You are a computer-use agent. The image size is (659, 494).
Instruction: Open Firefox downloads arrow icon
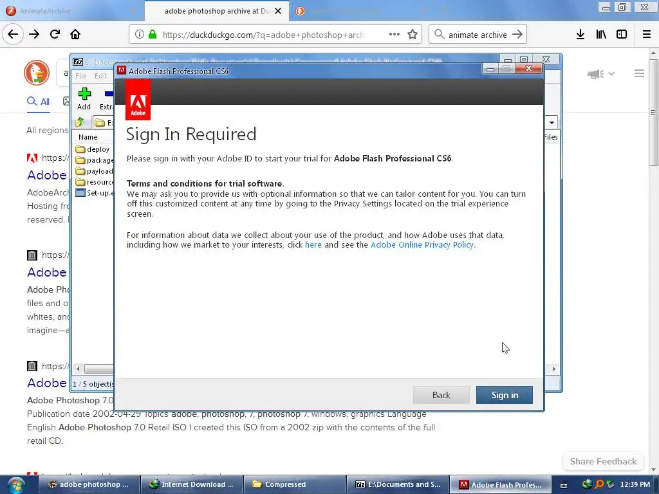[580, 35]
